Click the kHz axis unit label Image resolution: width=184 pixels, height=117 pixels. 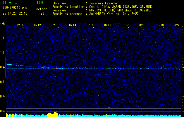coord(3,24)
